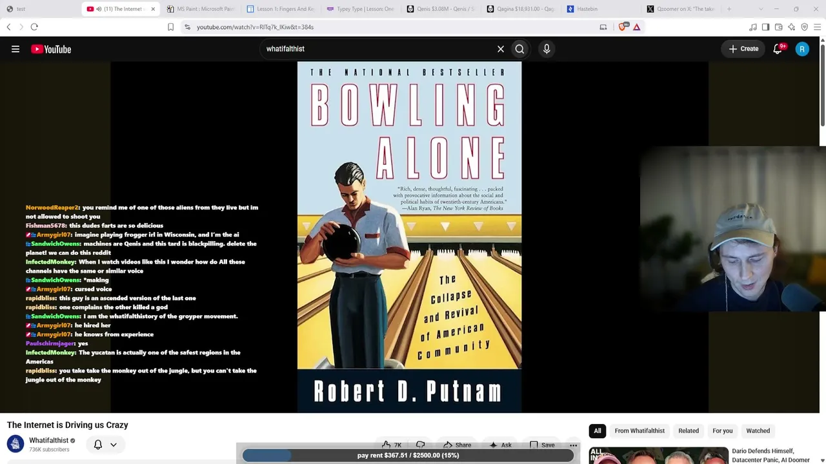Click the YouTube search magnifier button
This screenshot has height=464, width=826.
[x=519, y=49]
